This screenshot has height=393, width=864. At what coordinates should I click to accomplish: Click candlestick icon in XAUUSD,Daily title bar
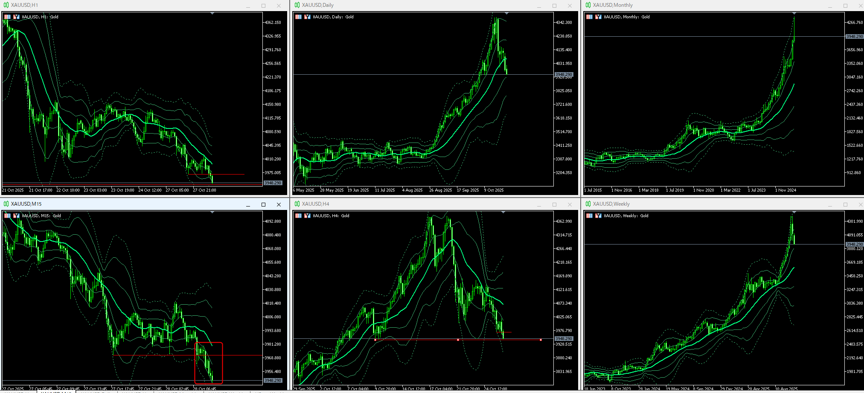pos(297,5)
